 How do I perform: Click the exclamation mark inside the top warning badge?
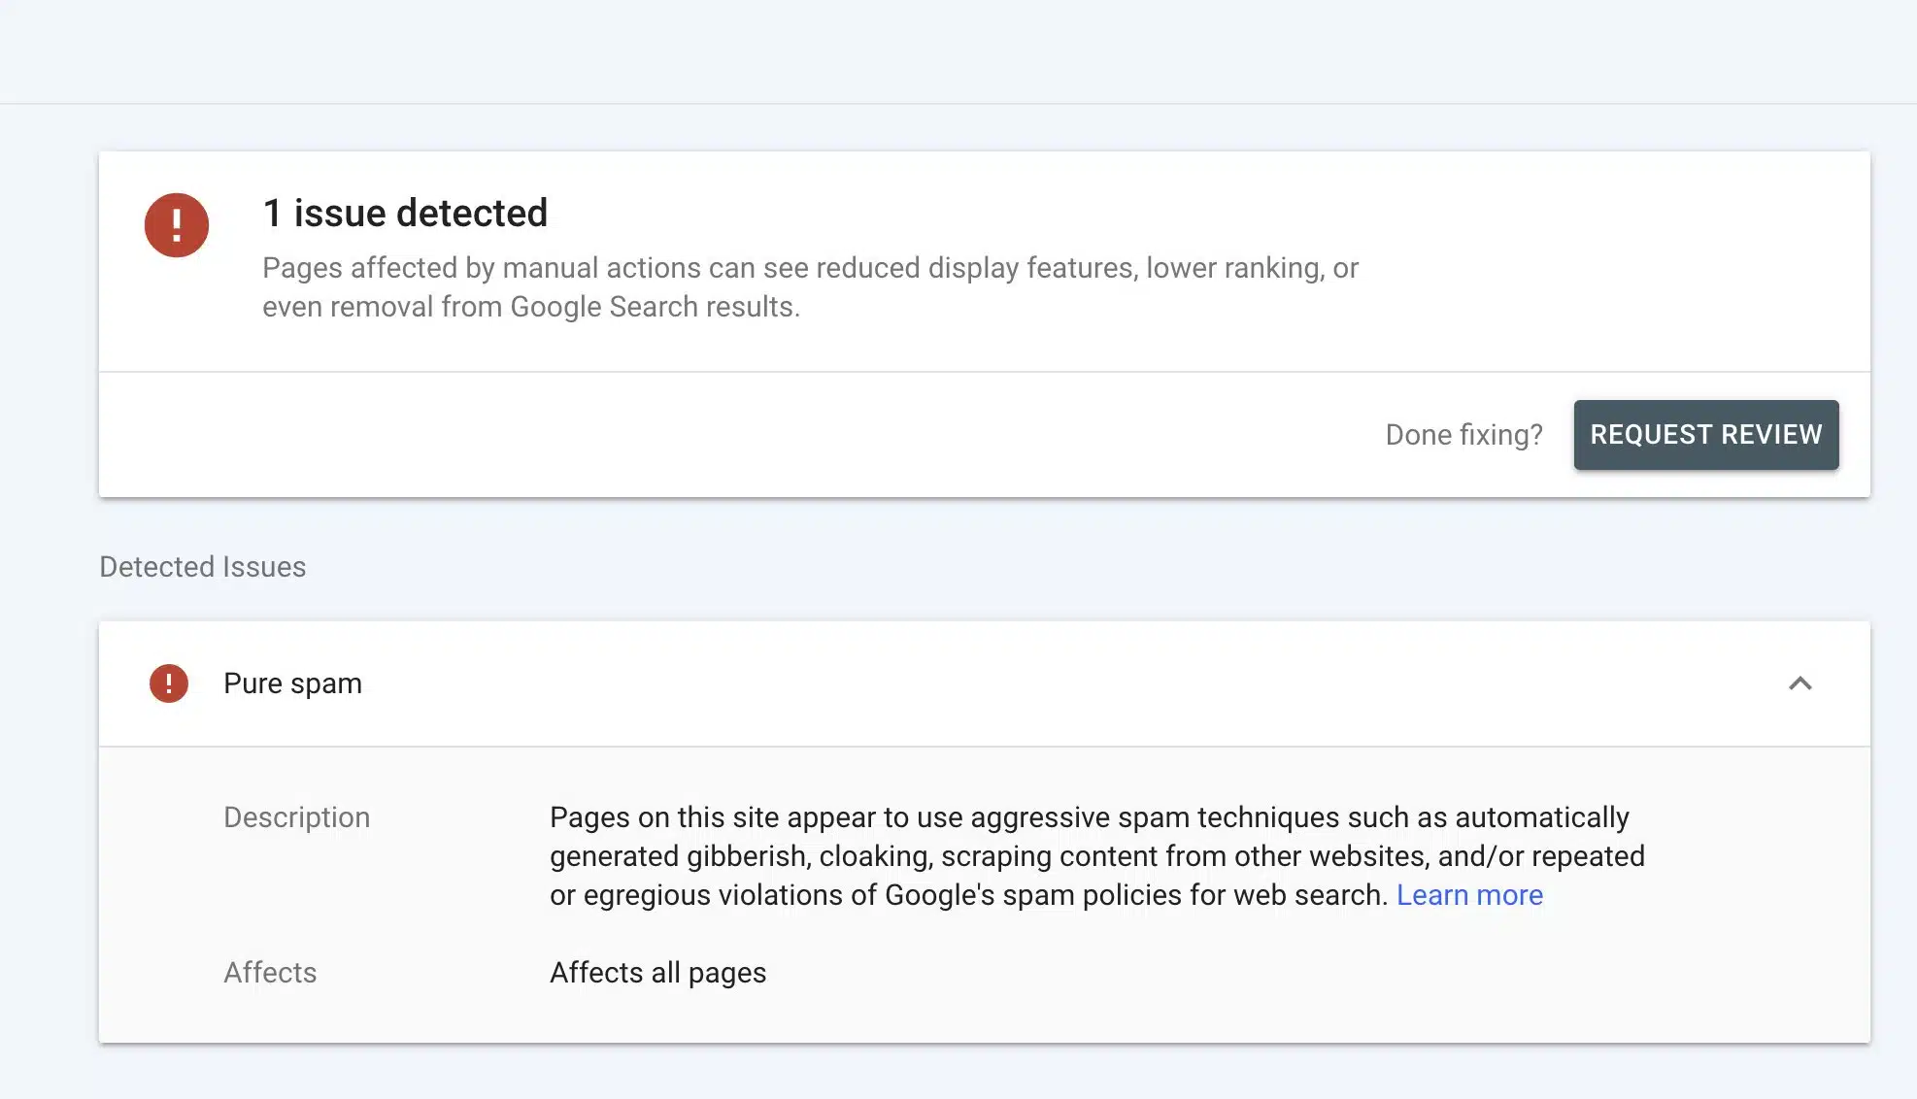click(176, 224)
